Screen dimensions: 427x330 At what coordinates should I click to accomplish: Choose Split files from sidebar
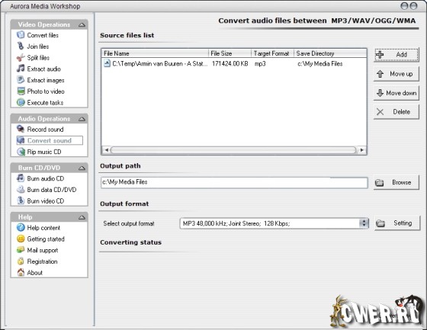(38, 57)
